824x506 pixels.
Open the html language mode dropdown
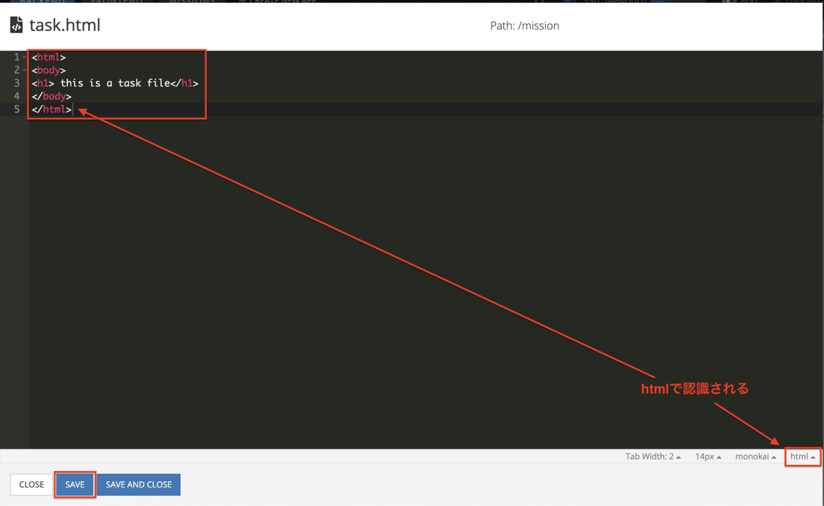[x=803, y=457]
